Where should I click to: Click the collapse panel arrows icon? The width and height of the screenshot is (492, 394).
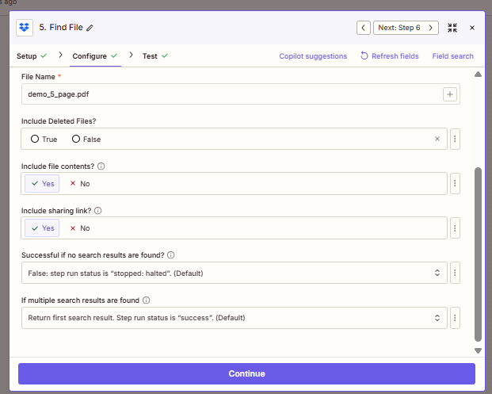tap(452, 28)
